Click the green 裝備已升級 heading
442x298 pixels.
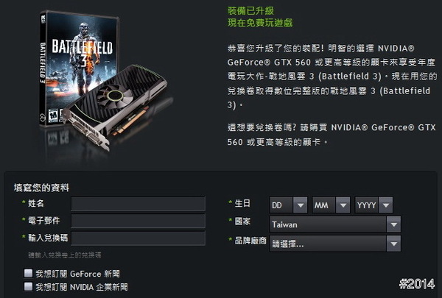pos(250,11)
